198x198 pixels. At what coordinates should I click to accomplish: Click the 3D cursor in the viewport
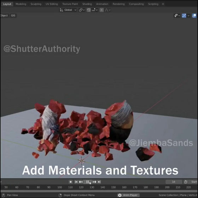tap(81, 161)
